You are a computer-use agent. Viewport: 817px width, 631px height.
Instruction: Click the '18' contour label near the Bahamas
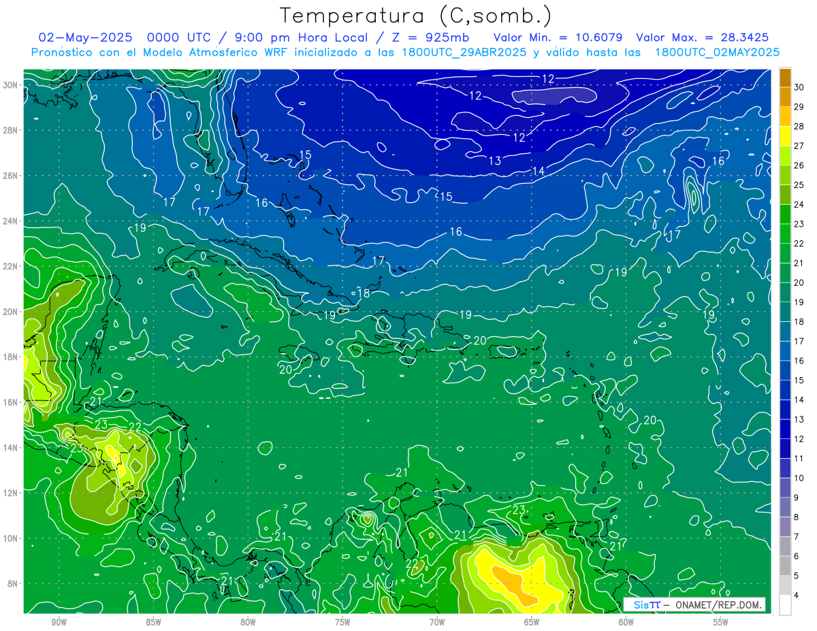pos(364,293)
